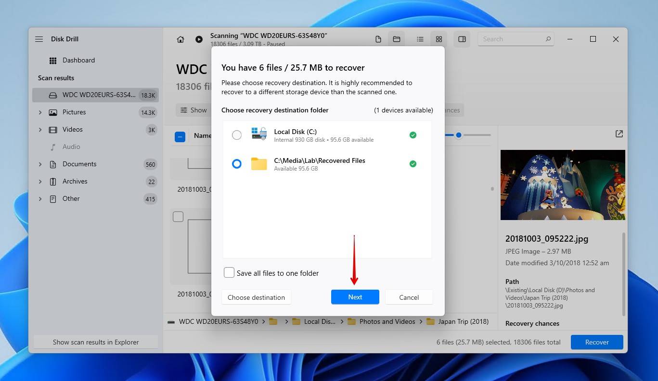
Task: Expand the Pictures category
Action: click(40, 112)
